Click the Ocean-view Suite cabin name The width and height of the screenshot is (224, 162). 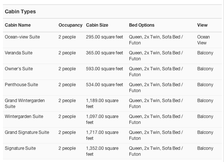point(22,37)
